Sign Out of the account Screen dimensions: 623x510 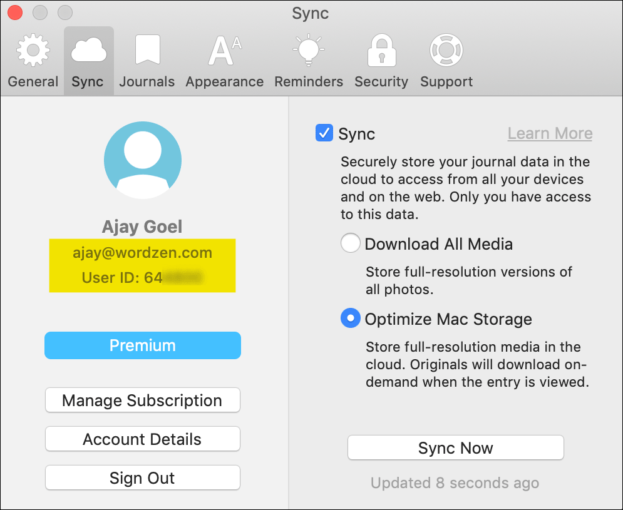pos(142,478)
